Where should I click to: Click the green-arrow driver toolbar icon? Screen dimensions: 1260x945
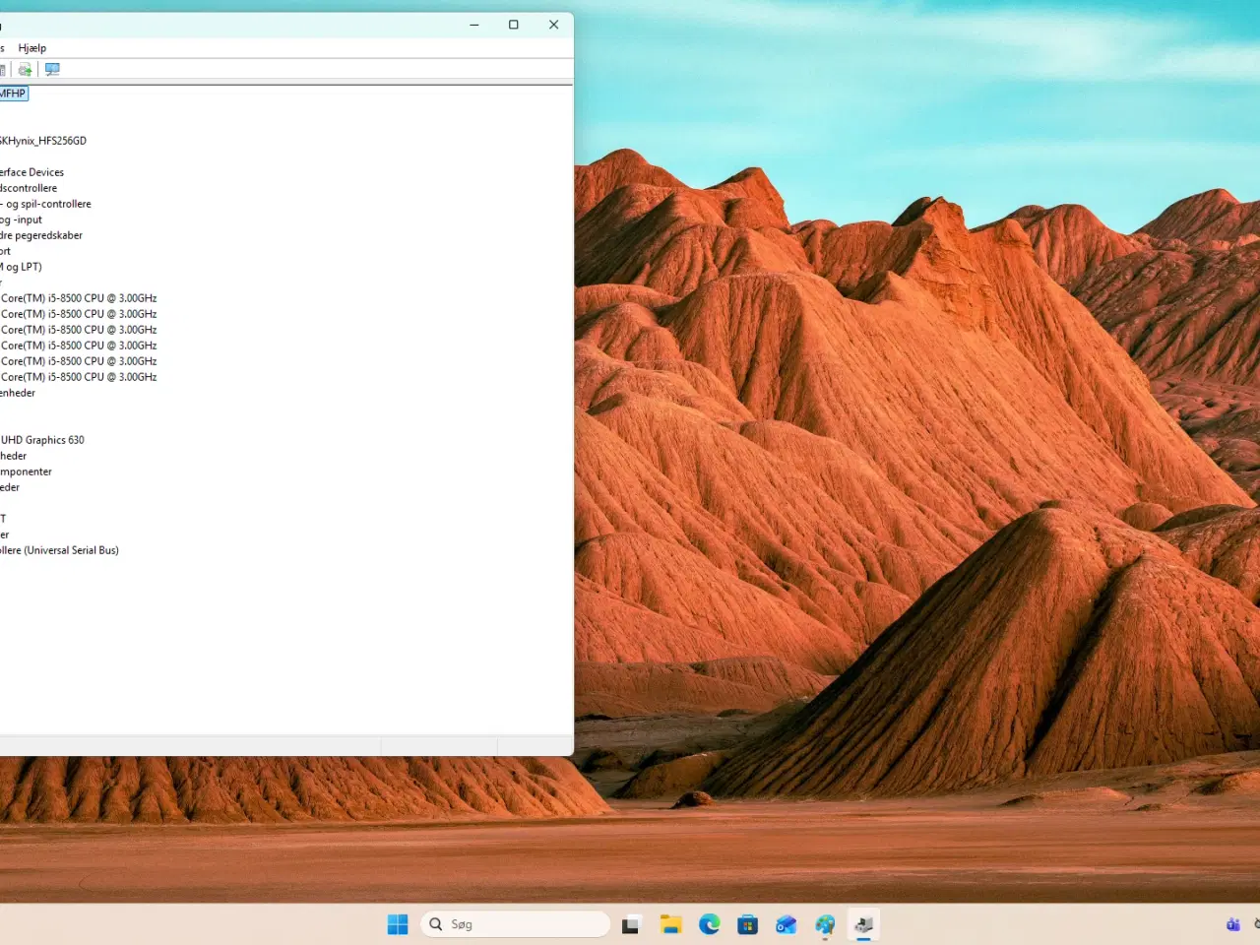tap(24, 69)
